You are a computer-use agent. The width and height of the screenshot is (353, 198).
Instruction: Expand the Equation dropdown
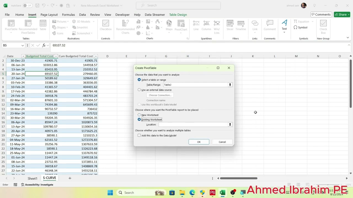[x=312, y=22]
